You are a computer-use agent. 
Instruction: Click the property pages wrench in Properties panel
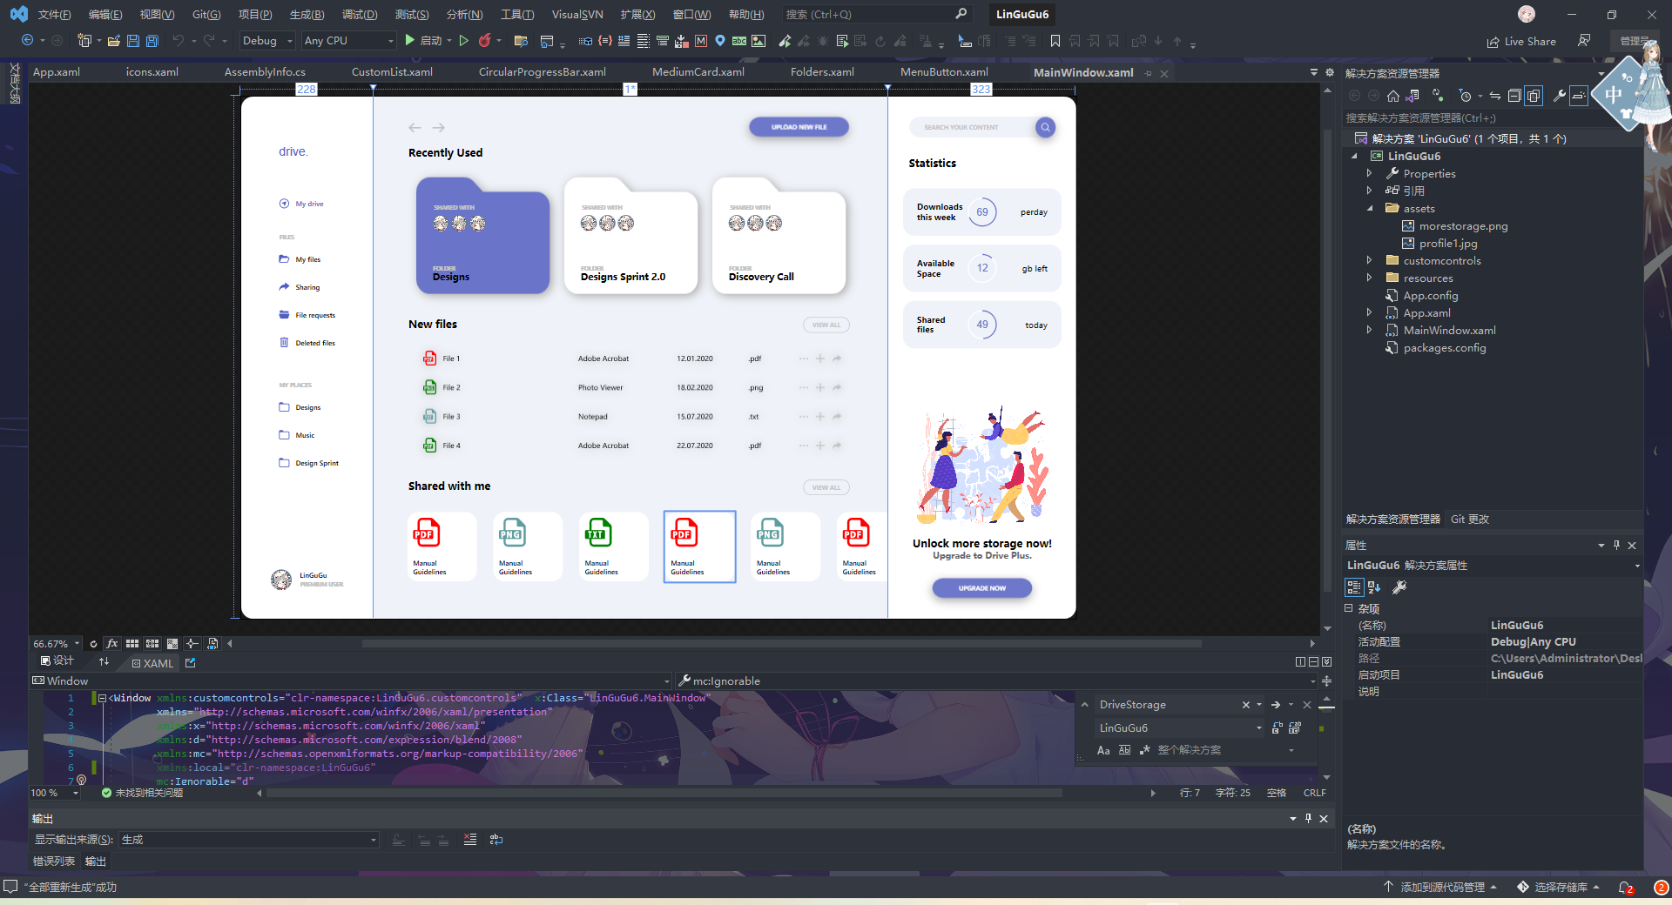click(1399, 587)
